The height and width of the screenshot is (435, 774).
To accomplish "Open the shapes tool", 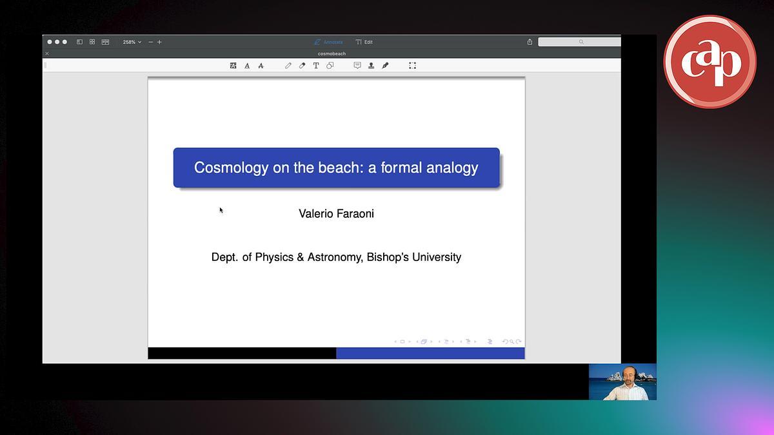I will tap(330, 66).
